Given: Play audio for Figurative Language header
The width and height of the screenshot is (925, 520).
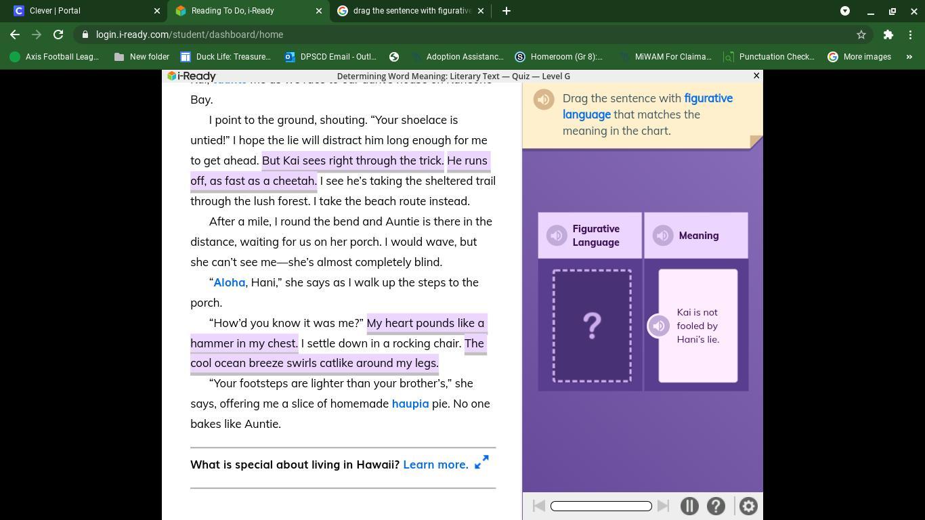Looking at the screenshot, I should click(557, 236).
